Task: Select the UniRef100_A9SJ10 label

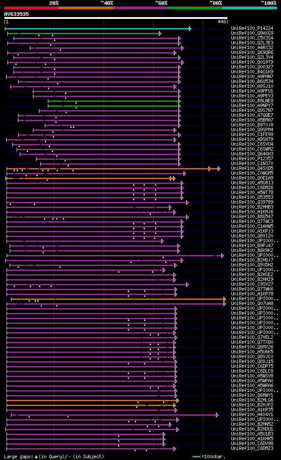Action: pyautogui.click(x=252, y=86)
